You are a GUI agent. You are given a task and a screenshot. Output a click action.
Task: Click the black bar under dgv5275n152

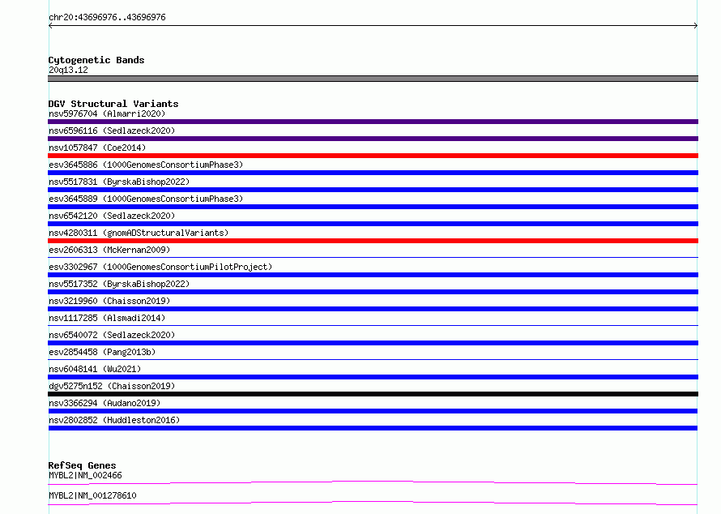pyautogui.click(x=373, y=394)
